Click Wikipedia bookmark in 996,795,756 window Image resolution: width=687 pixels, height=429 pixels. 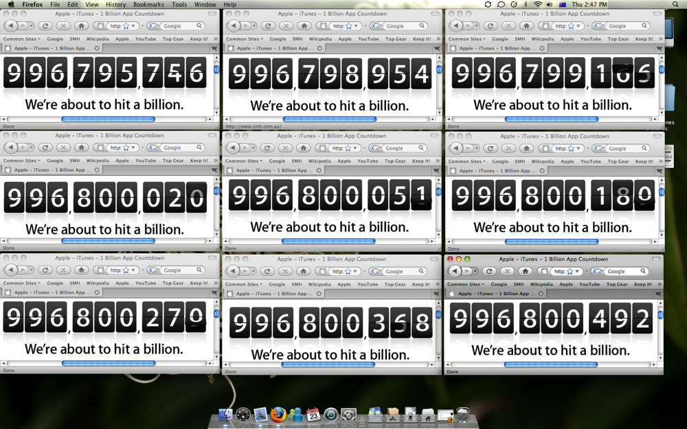pos(98,39)
